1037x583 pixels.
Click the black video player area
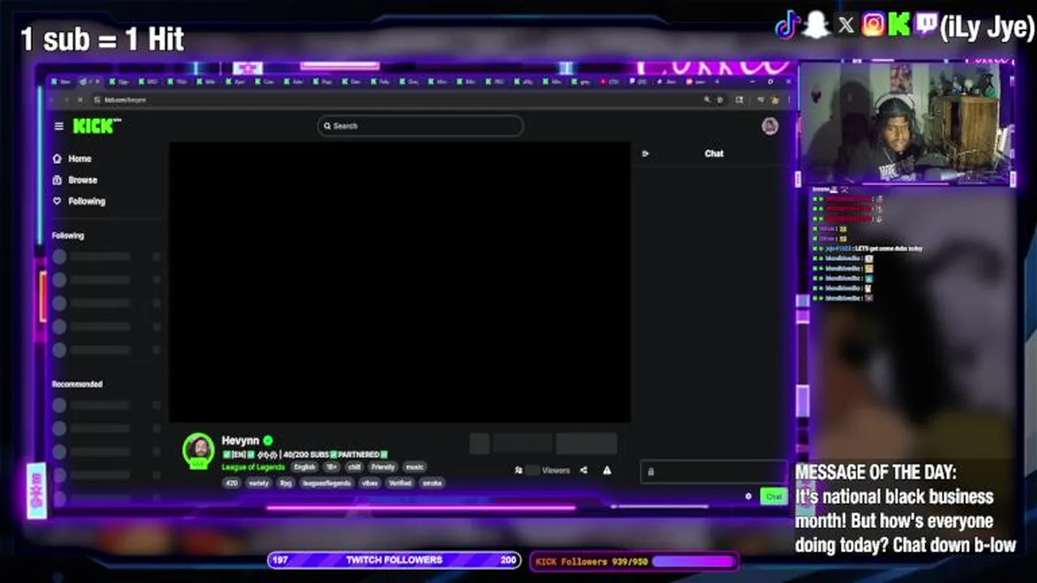pyautogui.click(x=399, y=282)
